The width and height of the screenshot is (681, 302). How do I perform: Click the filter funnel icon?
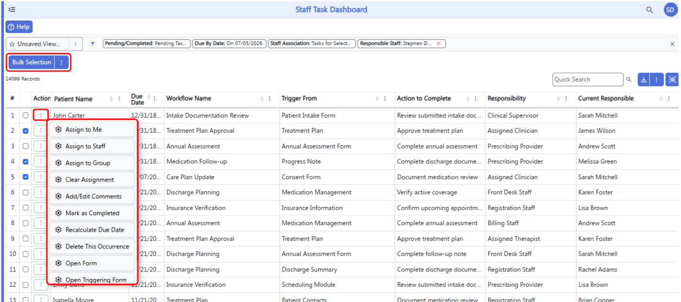click(x=92, y=44)
